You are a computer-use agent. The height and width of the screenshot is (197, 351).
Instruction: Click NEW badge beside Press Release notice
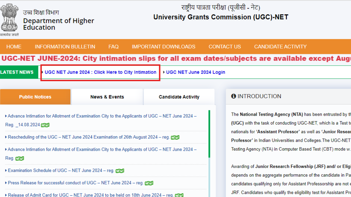(149, 183)
